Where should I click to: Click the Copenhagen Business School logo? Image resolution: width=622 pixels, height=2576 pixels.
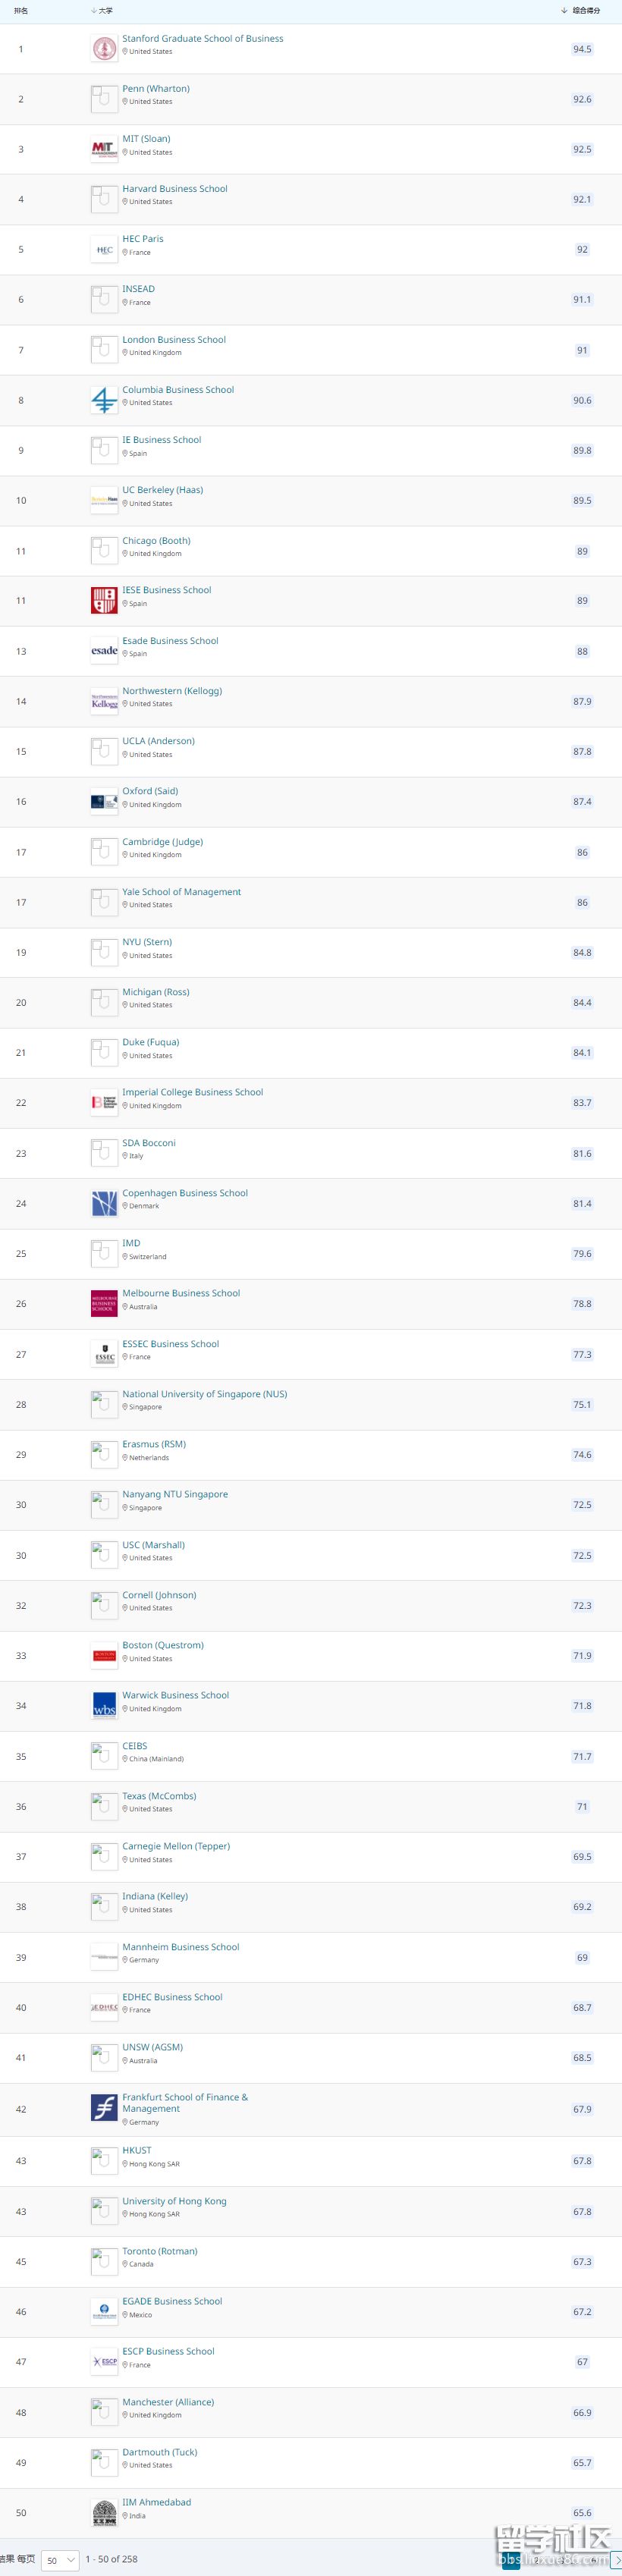(x=104, y=1203)
